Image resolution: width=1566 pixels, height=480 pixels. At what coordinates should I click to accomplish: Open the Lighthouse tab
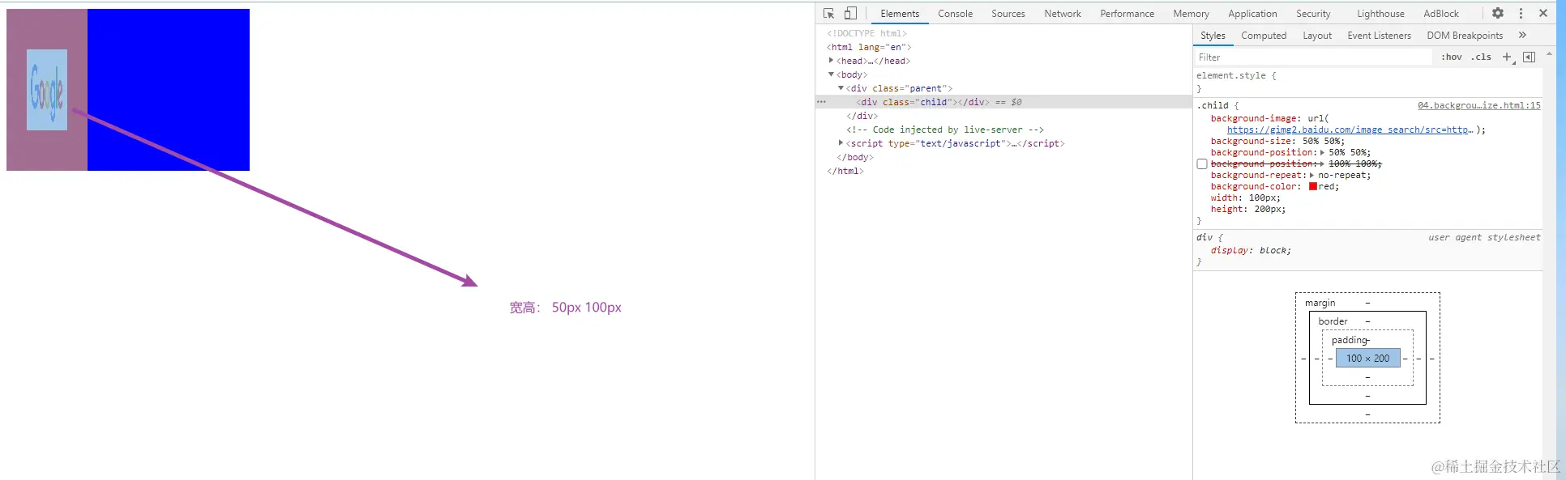click(1380, 14)
